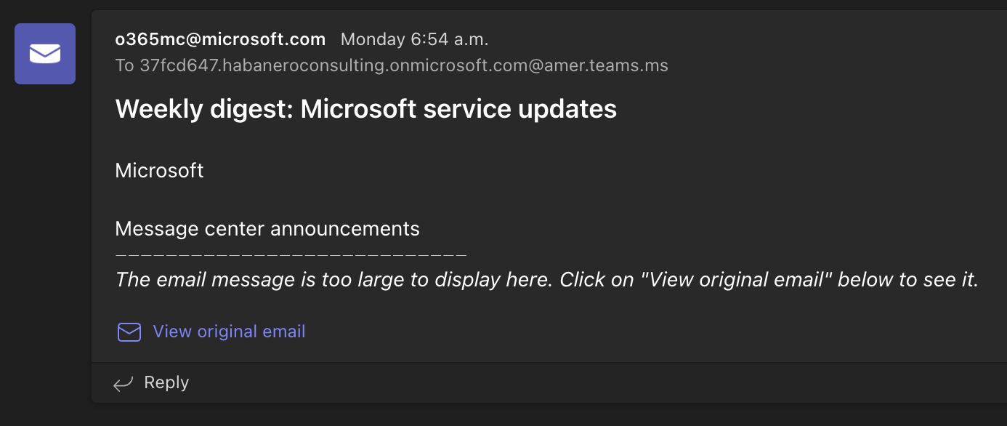The image size is (1007, 426).
Task: Click empty space right of the Microsoft line
Action: click(x=581, y=171)
